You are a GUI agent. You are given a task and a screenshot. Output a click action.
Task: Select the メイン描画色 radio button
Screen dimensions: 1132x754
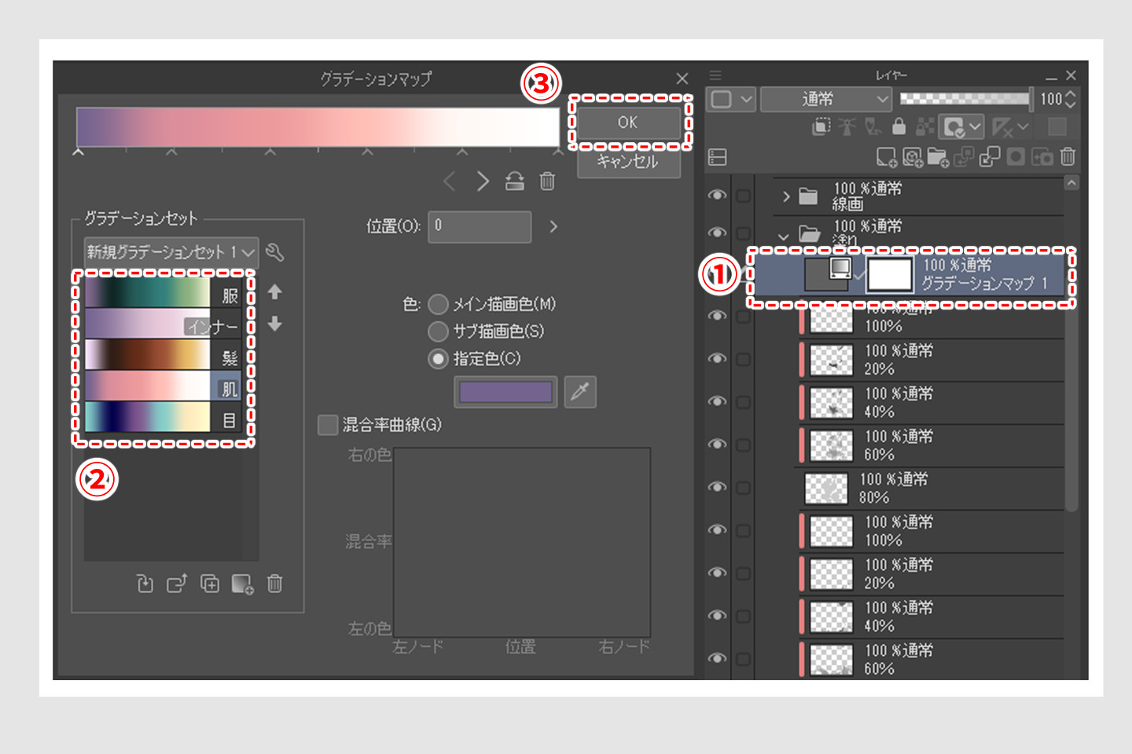(x=438, y=304)
